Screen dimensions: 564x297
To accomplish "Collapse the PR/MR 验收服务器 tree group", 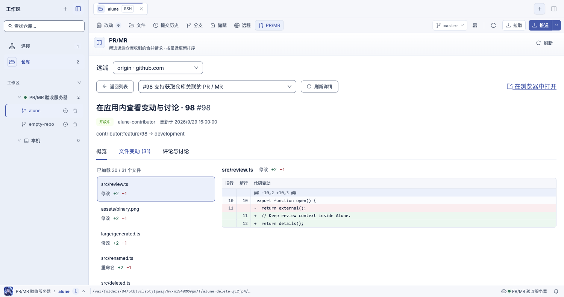I will coord(20,97).
